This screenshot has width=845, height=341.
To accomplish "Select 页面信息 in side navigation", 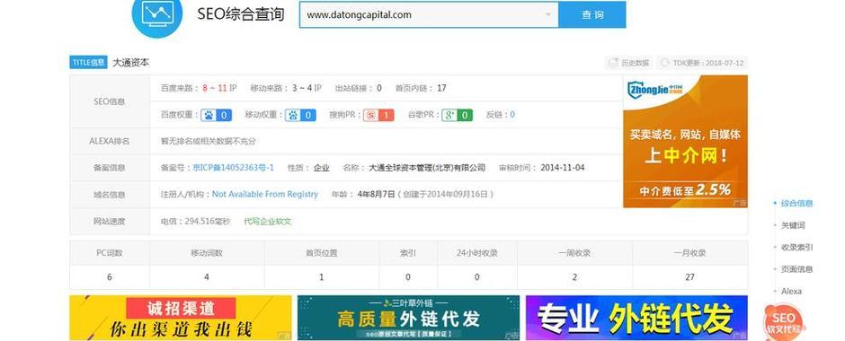I will 796,269.
